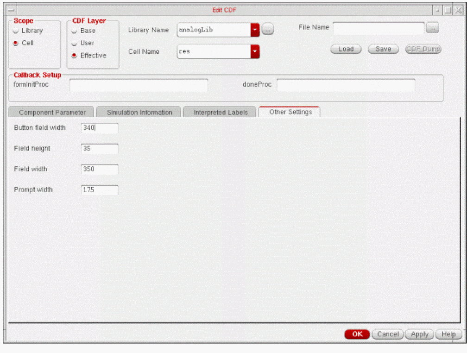Viewport: 467px width, 353px height.
Task: Confirm with the OK button
Action: [x=357, y=334]
